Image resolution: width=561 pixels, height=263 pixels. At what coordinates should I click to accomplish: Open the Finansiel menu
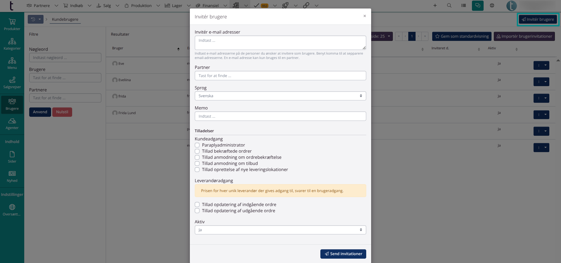coord(211,6)
